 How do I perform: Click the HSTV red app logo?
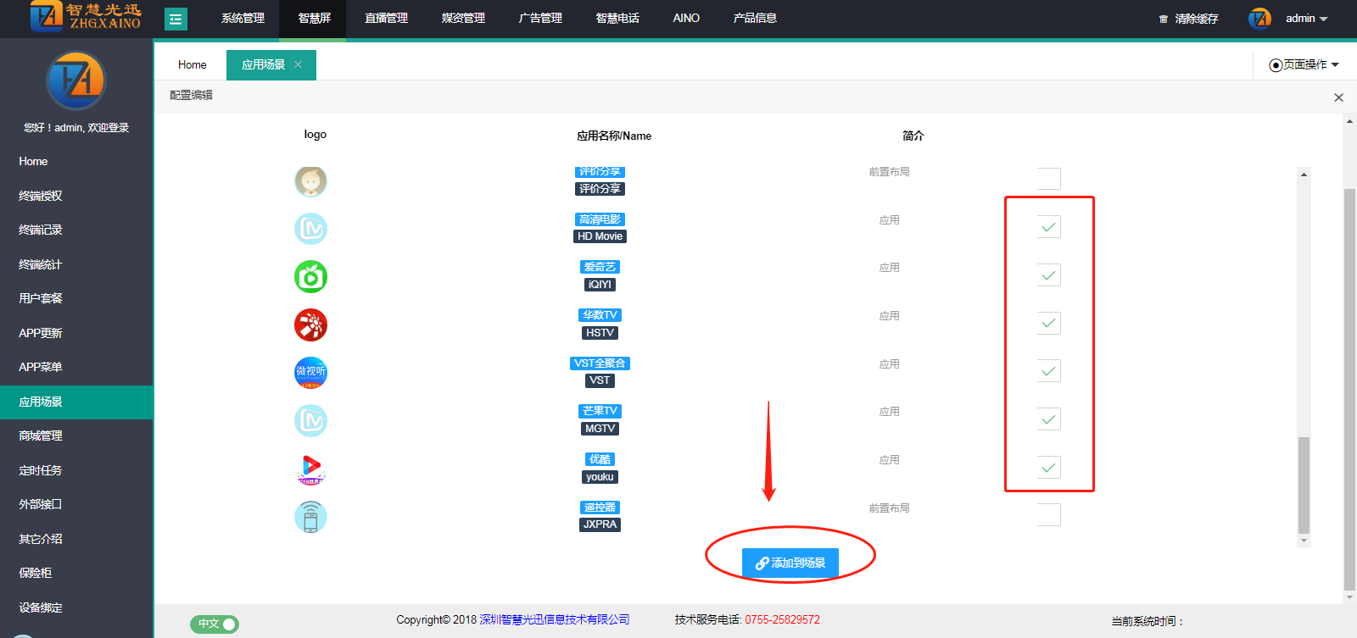point(310,325)
